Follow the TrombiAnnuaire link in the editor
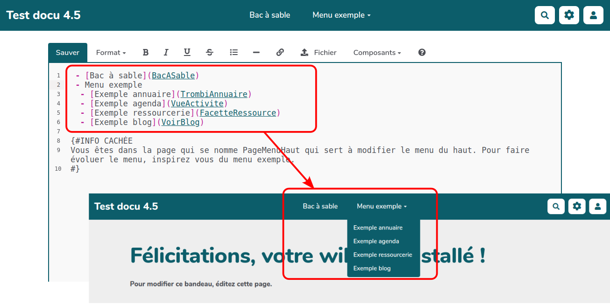Image resolution: width=610 pixels, height=305 pixels. point(214,94)
